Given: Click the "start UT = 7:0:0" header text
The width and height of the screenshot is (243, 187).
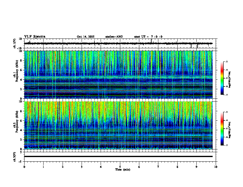Looking at the screenshot, I should [148, 37].
